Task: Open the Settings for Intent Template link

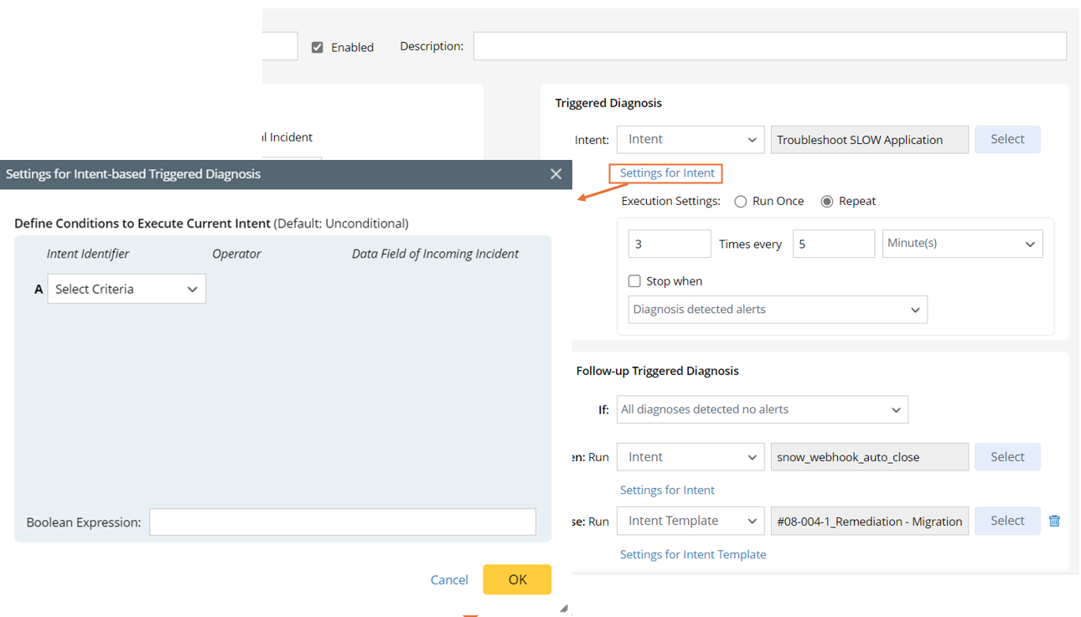Action: click(693, 554)
